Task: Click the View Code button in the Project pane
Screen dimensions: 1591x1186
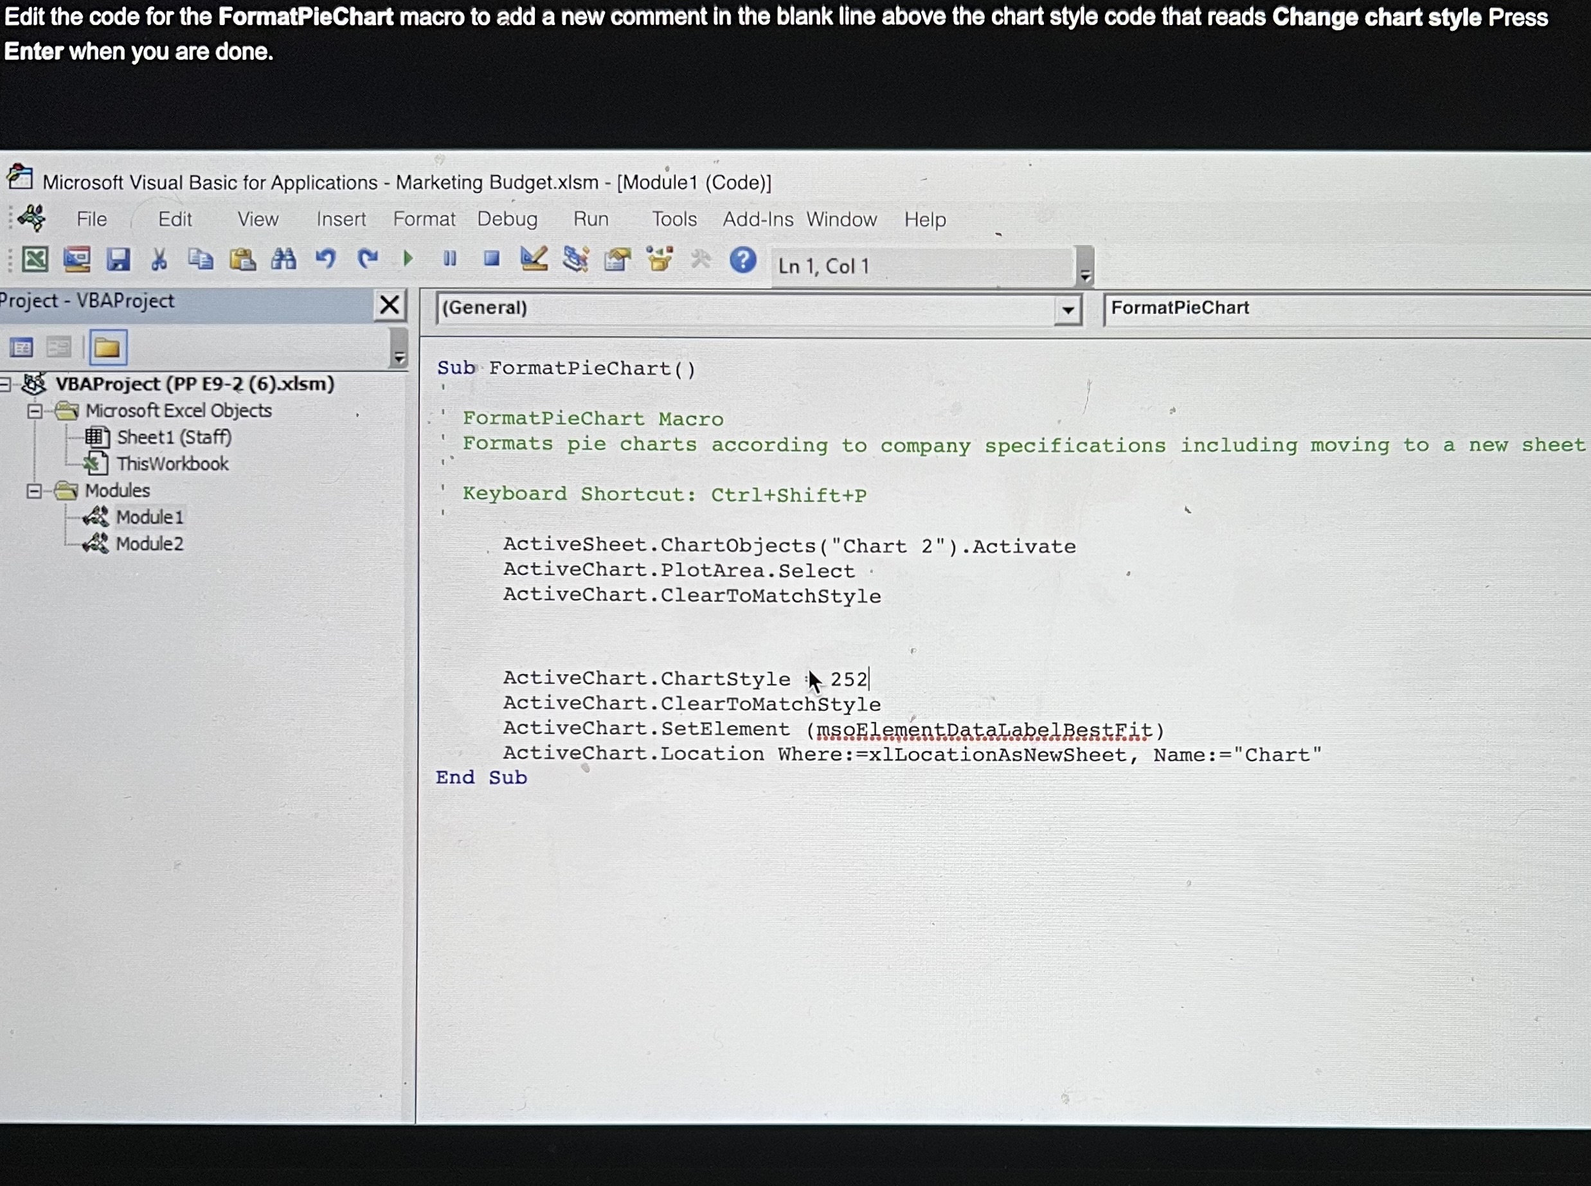Action: (22, 349)
